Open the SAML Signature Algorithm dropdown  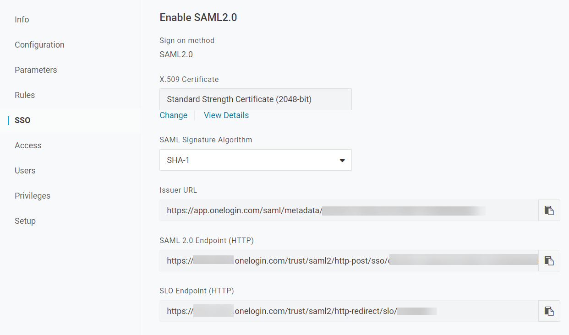255,160
